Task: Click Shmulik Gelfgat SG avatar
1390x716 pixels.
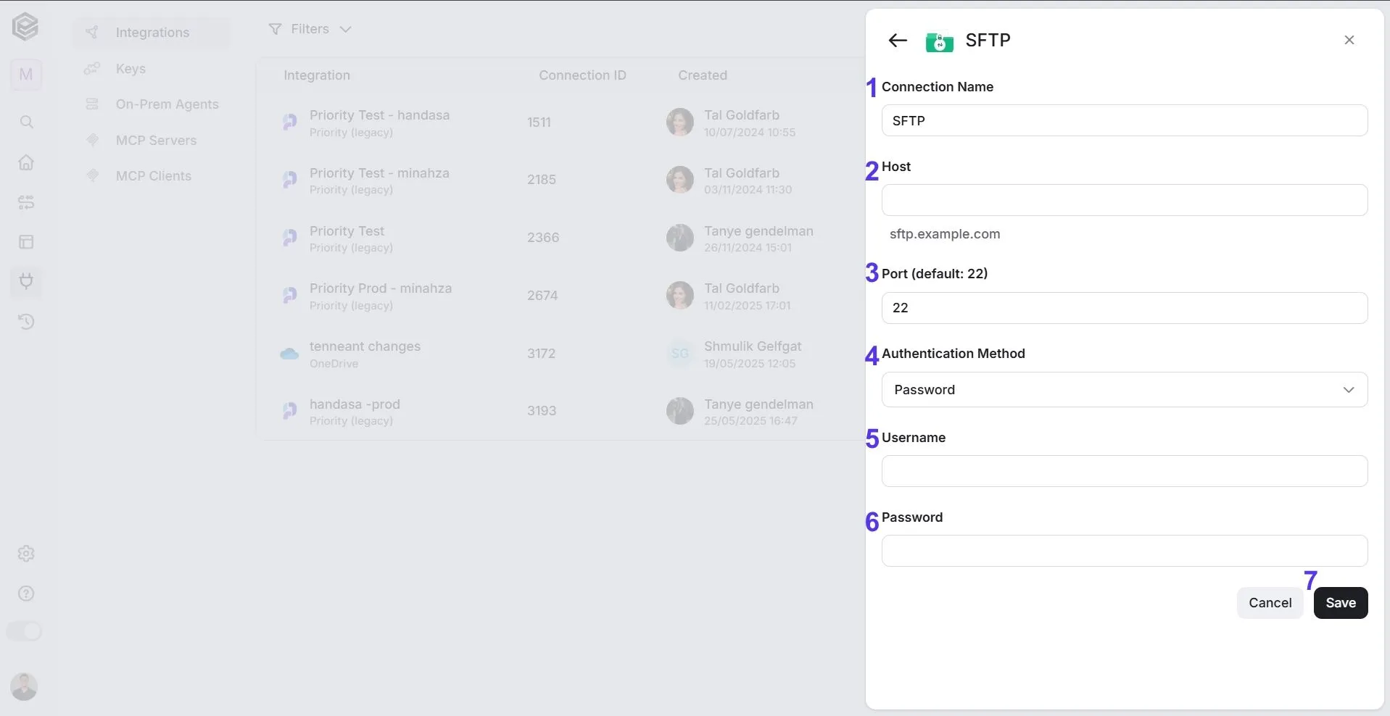Action: 680,354
